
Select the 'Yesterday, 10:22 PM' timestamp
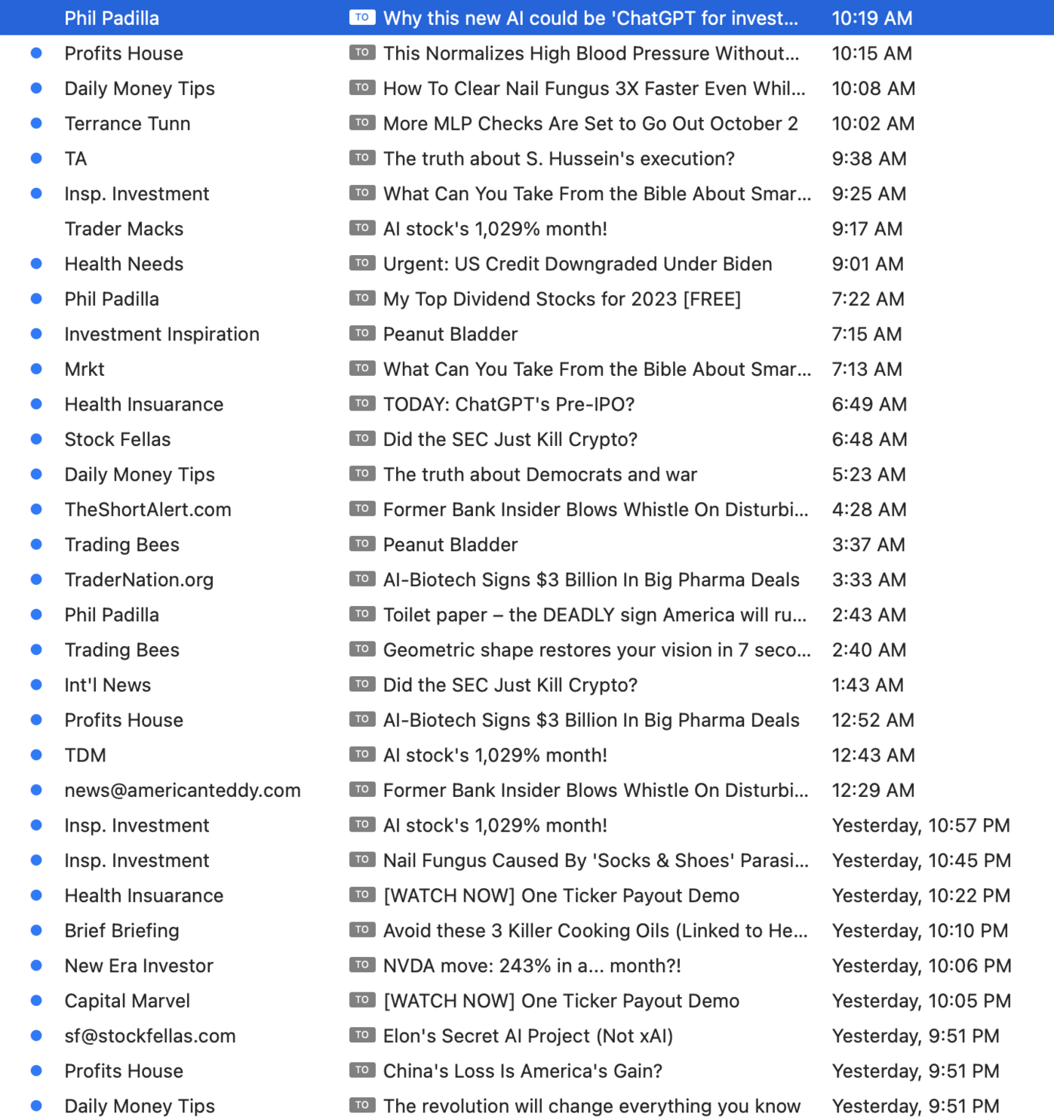point(921,896)
